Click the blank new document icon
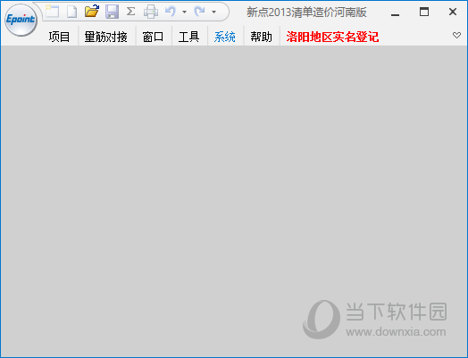Image resolution: width=468 pixels, height=358 pixels. [71, 12]
